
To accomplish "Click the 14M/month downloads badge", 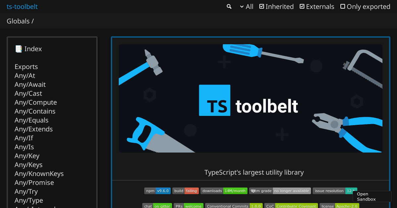I will (224, 191).
